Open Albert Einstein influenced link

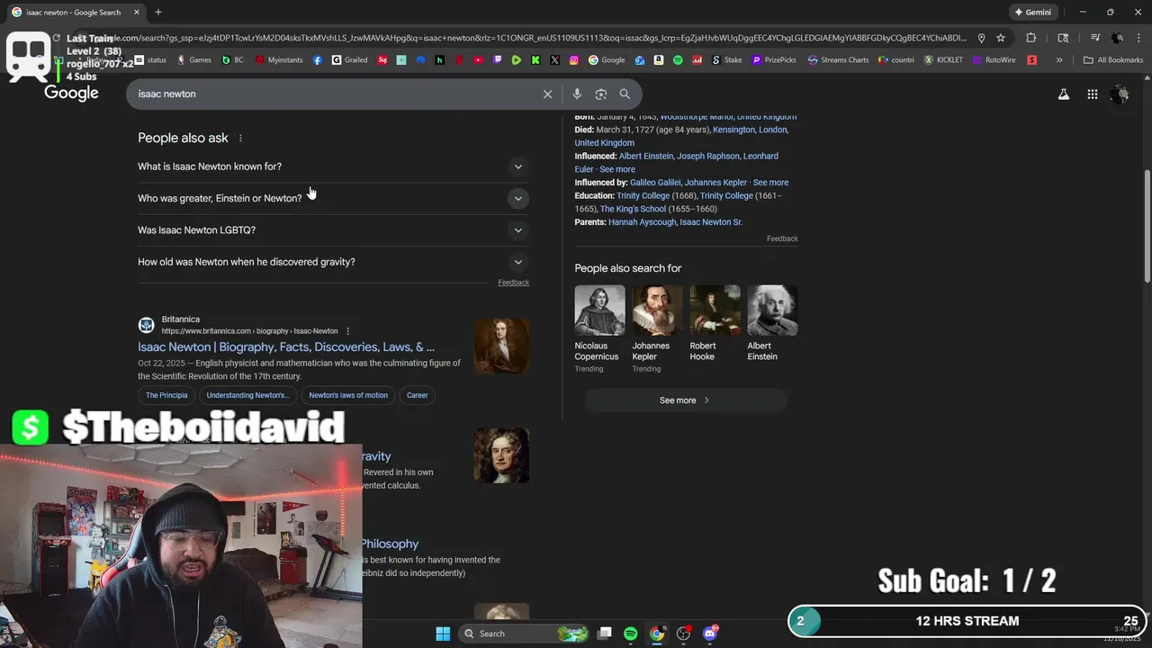click(646, 157)
